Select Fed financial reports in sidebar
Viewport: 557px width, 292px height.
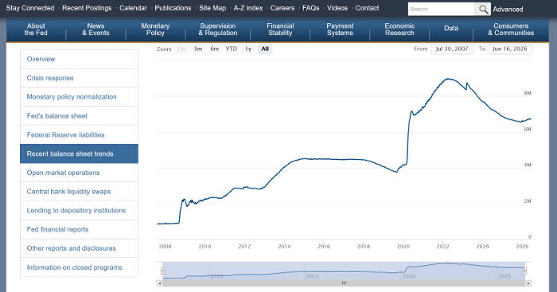click(x=79, y=229)
